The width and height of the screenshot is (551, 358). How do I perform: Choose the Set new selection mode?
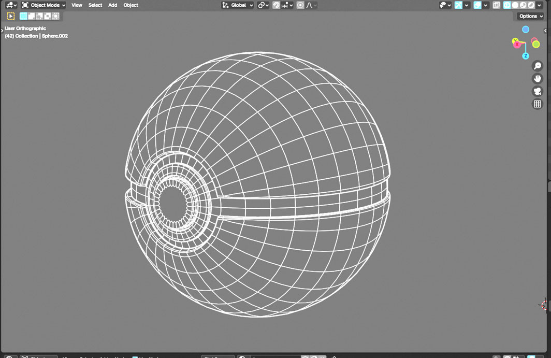[23, 16]
